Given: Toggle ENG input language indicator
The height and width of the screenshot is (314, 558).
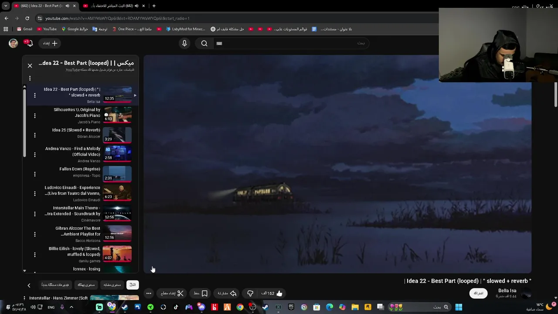Looking at the screenshot, I should pyautogui.click(x=51, y=307).
